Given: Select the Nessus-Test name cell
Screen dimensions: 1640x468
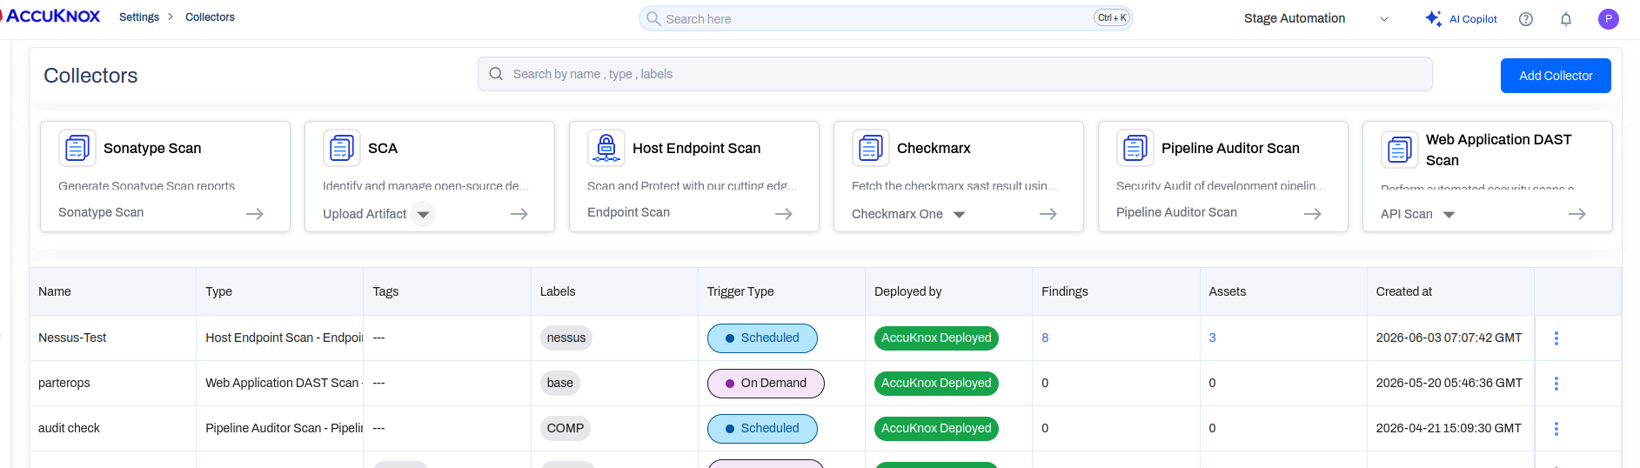Looking at the screenshot, I should coord(72,338).
